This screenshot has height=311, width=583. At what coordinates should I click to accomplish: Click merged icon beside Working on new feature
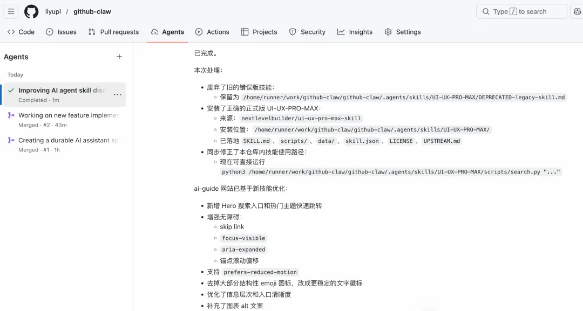pyautogui.click(x=11, y=115)
